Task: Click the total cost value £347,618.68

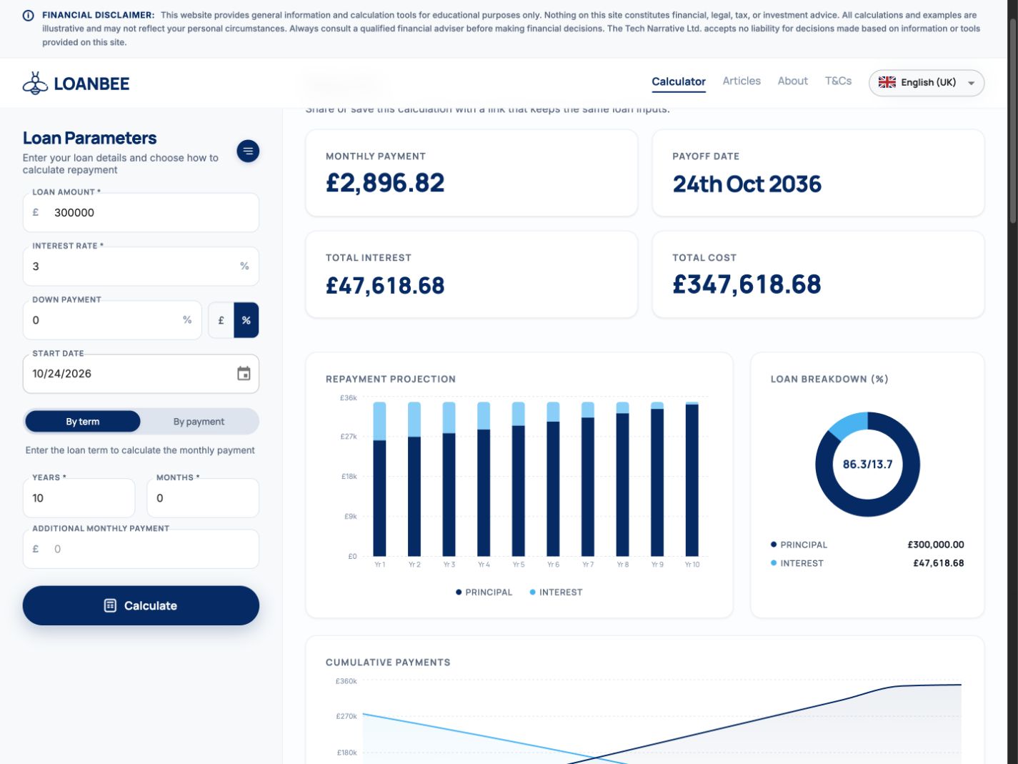Action: click(747, 284)
